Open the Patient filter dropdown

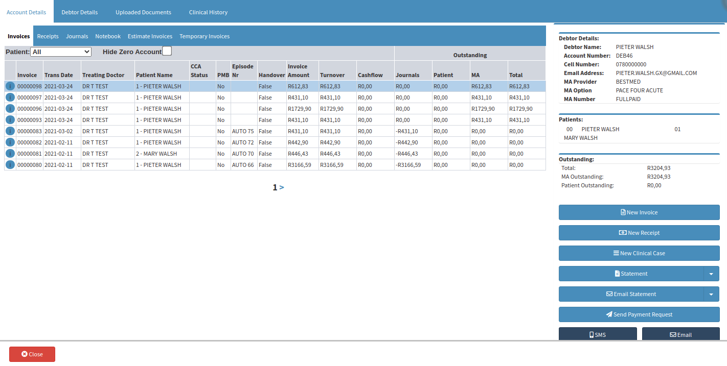point(61,52)
